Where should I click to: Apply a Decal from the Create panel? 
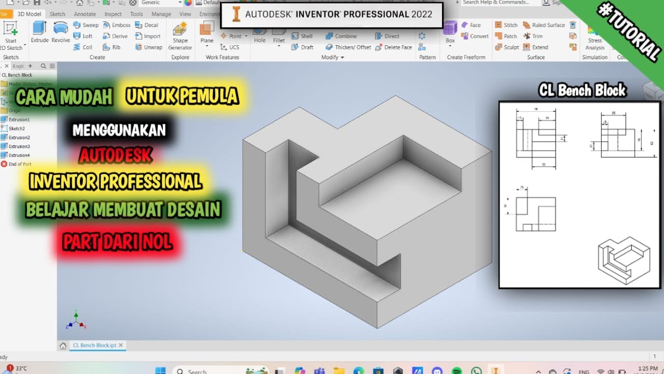coord(146,25)
